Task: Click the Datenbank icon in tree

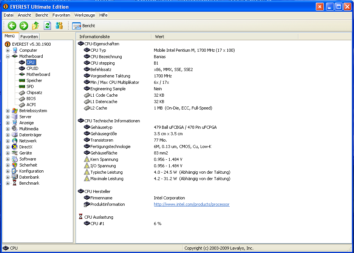Action: pos(15,177)
